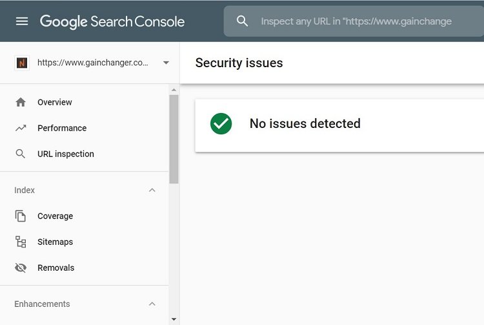Open the Performance report
484x325 pixels.
62,128
